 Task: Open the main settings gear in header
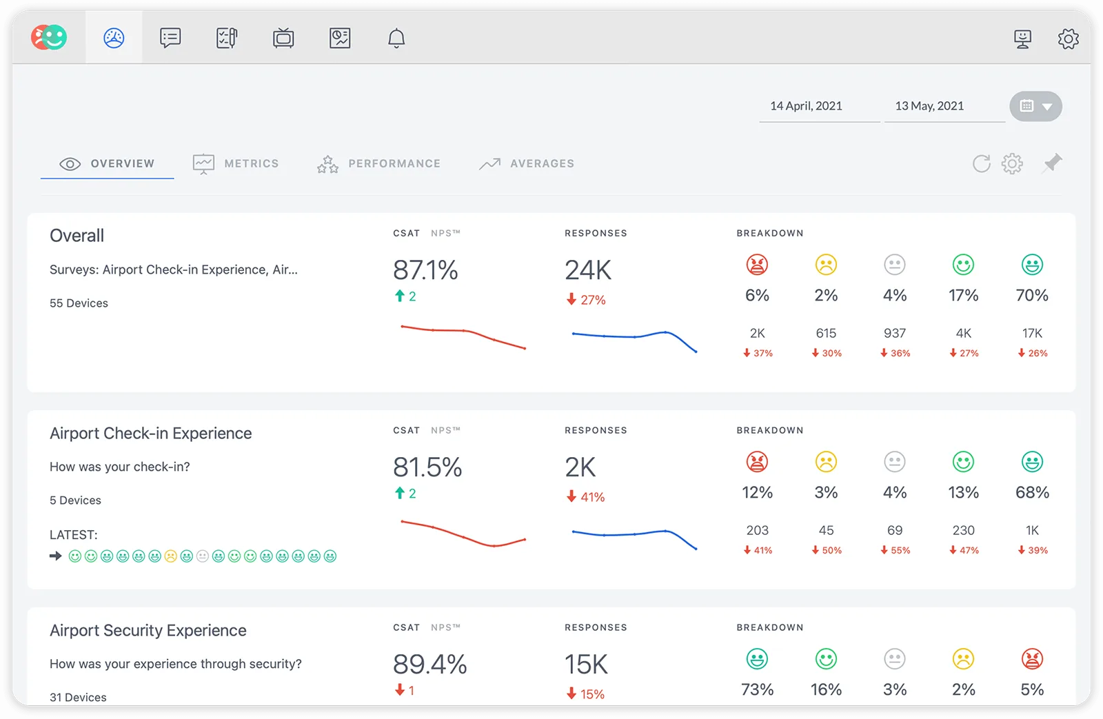coord(1068,39)
